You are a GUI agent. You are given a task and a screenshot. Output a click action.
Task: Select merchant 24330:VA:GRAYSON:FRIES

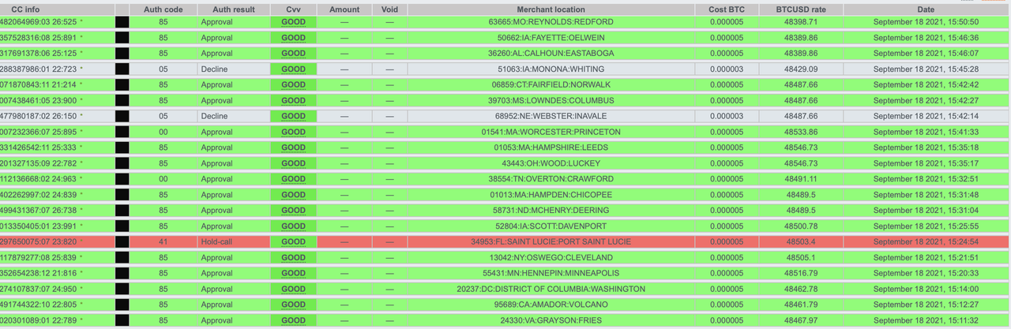tap(551, 320)
